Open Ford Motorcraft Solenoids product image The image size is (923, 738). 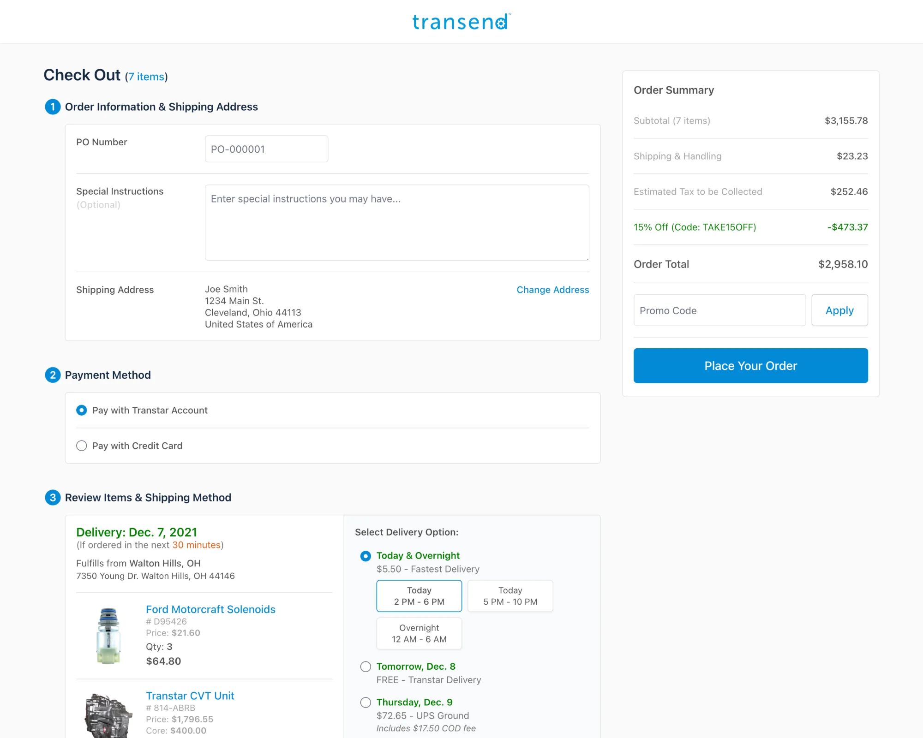click(x=108, y=636)
